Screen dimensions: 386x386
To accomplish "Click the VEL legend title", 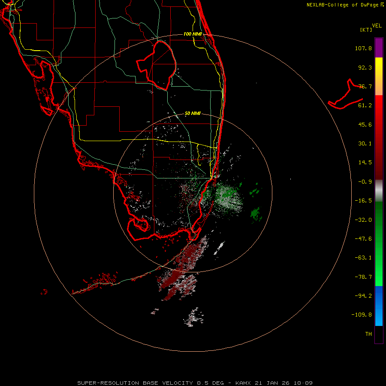I will click(377, 26).
